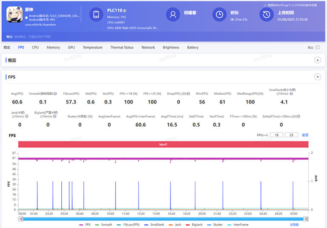Open the Temperature tab

[x=92, y=48]
